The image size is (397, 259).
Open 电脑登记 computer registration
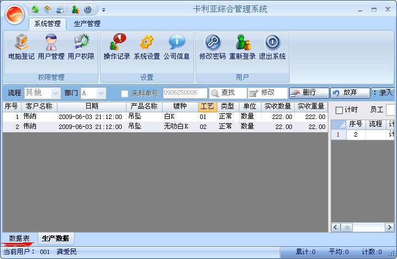click(21, 47)
